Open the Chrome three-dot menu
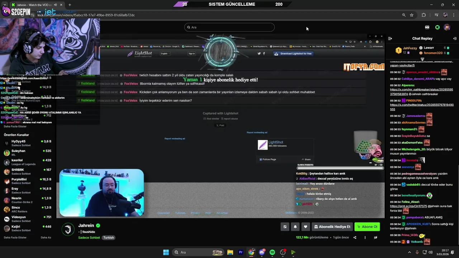Viewport: 459px width, 258px height. [x=454, y=15]
